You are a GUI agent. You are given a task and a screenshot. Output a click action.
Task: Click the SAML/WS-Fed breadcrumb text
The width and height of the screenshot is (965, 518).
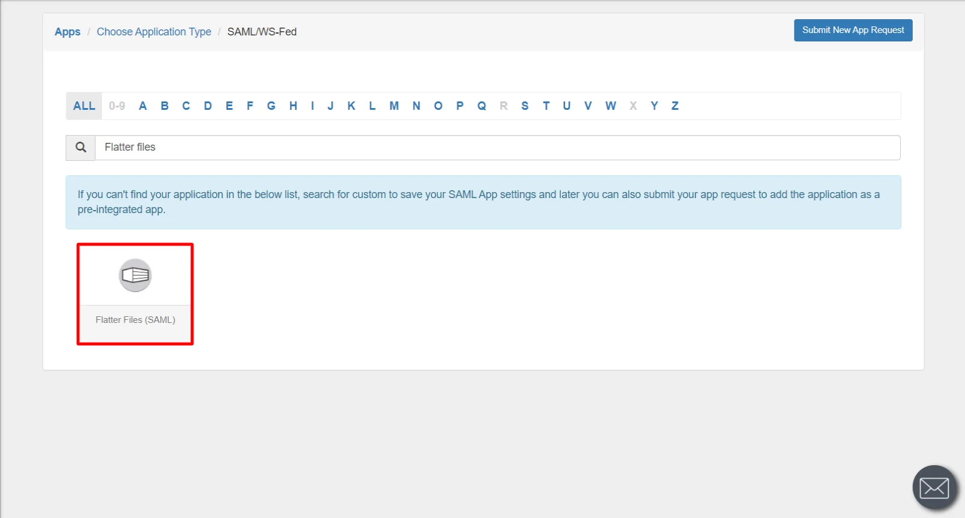(262, 32)
